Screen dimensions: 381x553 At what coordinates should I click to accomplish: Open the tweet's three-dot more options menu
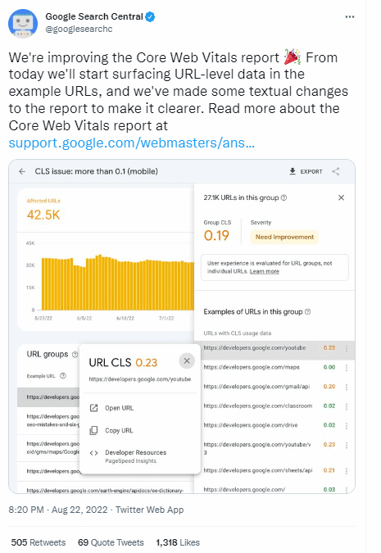point(350,17)
